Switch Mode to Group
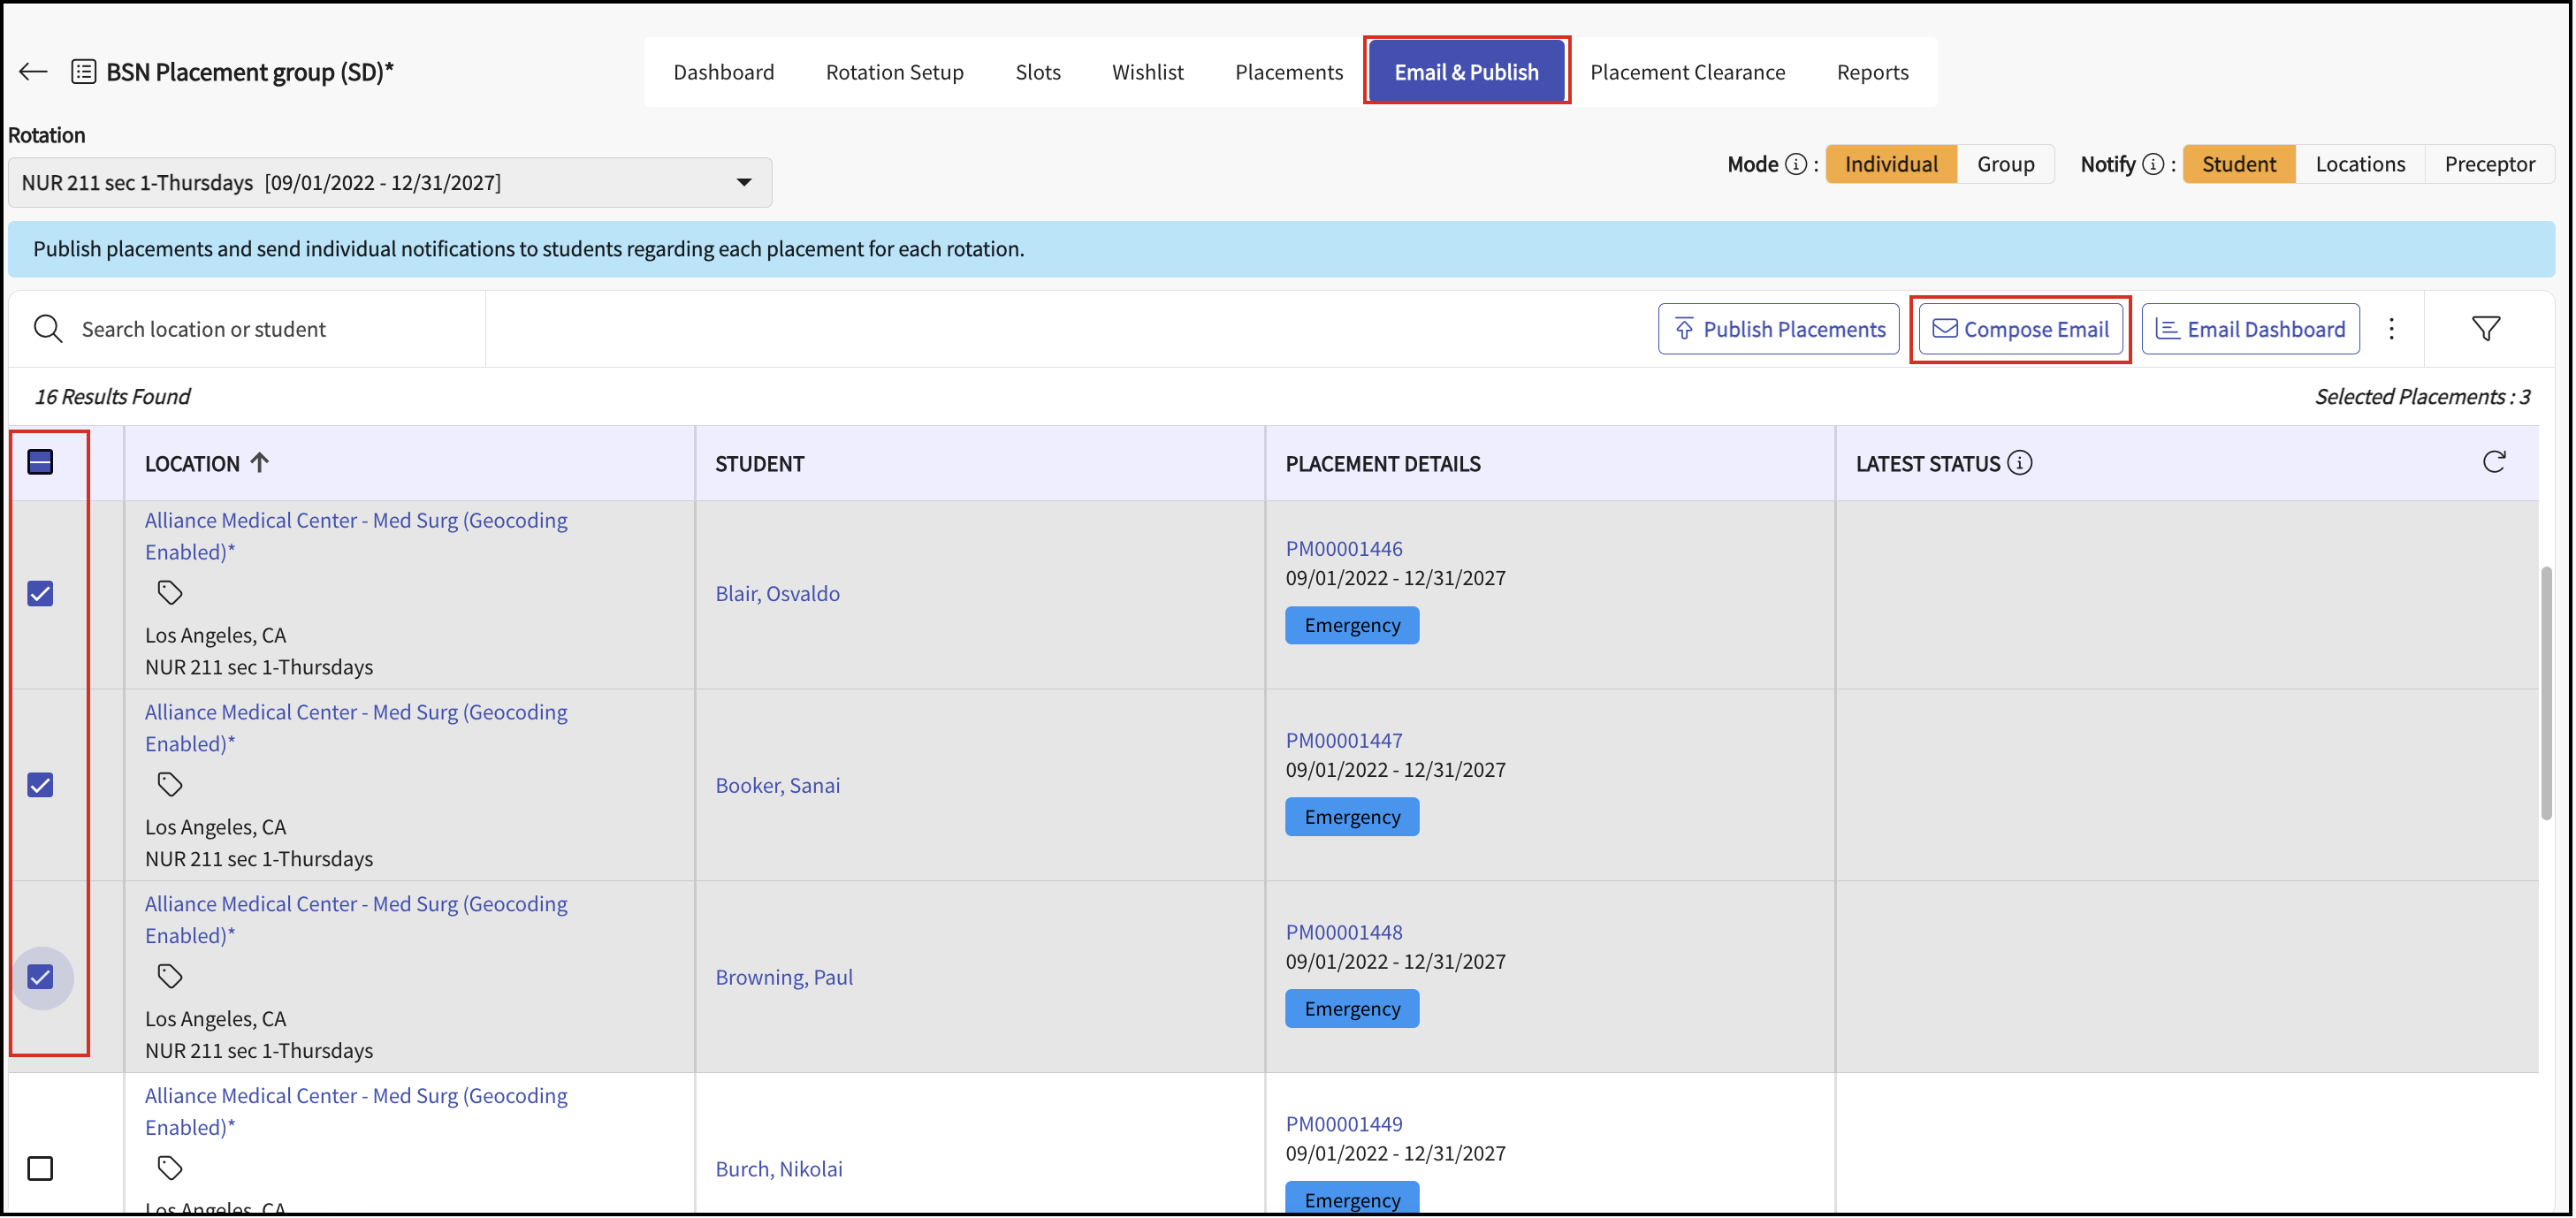 click(x=2004, y=165)
